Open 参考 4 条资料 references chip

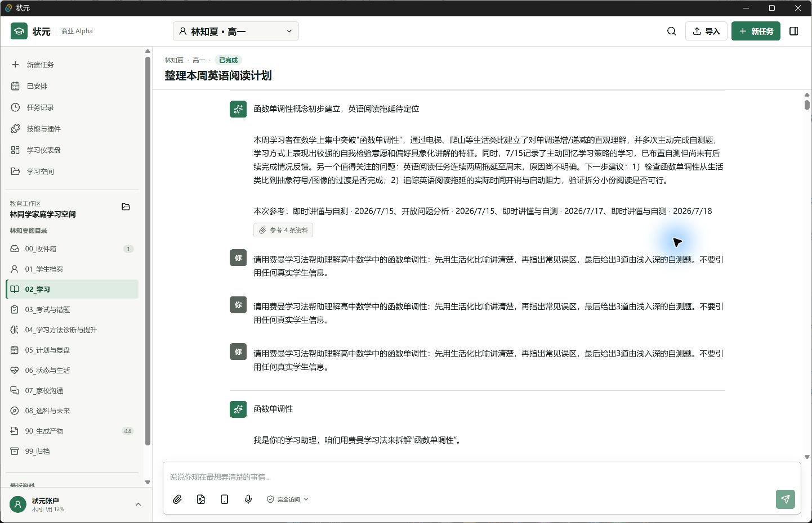pyautogui.click(x=283, y=230)
